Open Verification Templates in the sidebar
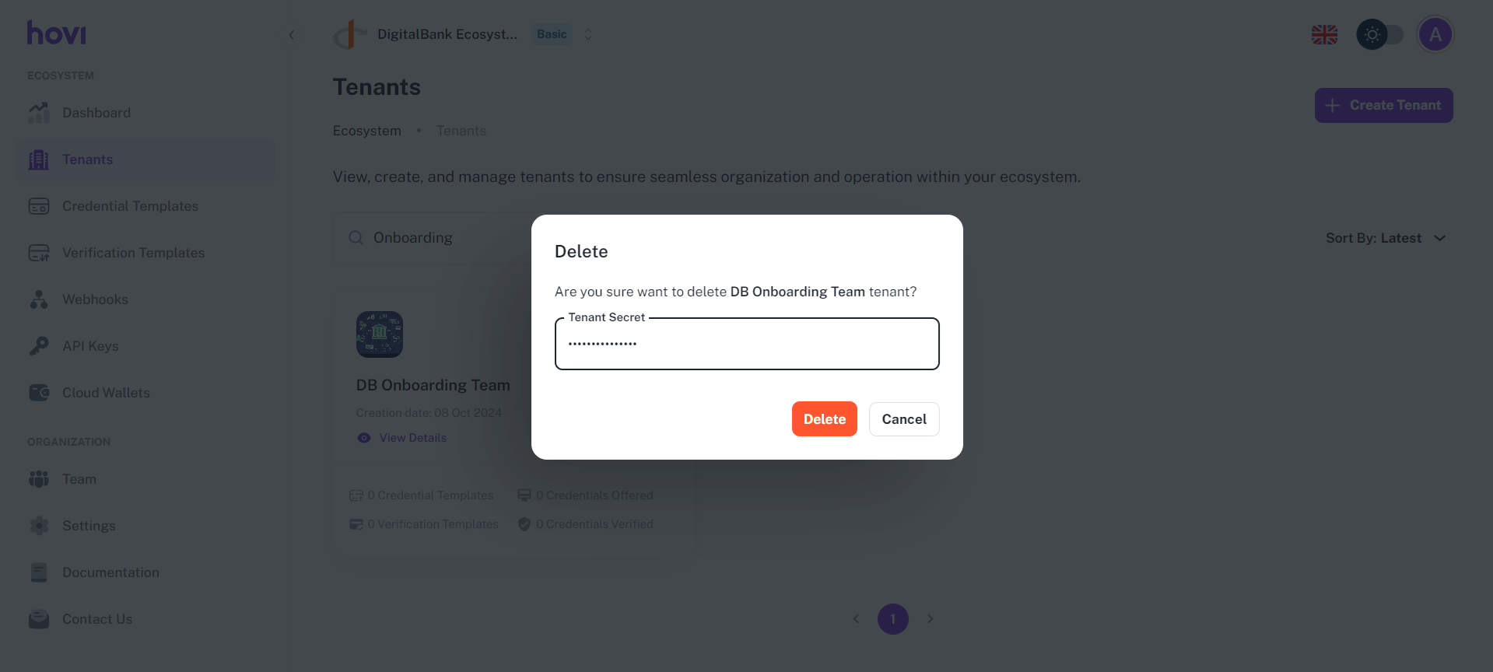The image size is (1493, 672). pos(133,253)
